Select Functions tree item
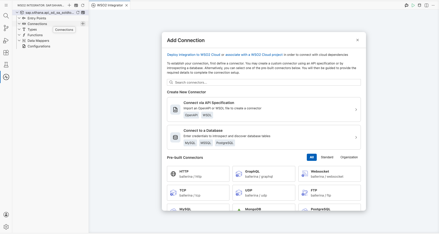Viewport: 439px width, 234px height. 35,35
